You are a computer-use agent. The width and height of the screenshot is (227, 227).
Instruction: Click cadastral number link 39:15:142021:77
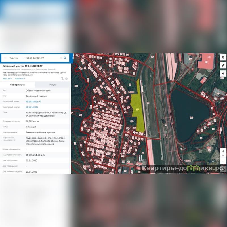33,102
